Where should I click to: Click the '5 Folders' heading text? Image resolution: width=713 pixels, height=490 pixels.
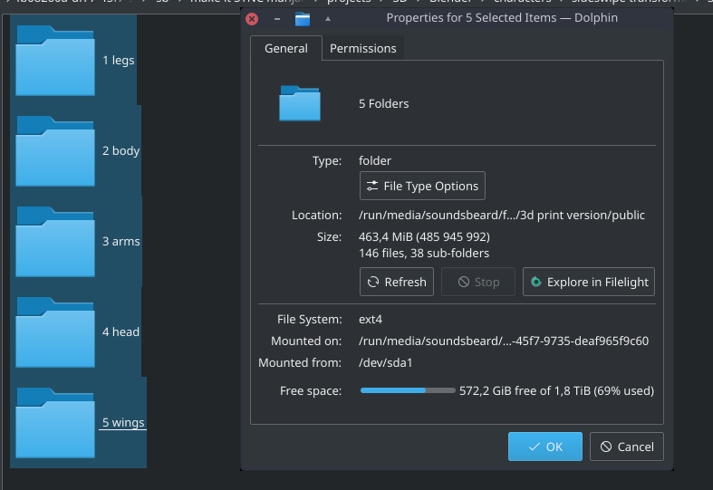click(384, 103)
